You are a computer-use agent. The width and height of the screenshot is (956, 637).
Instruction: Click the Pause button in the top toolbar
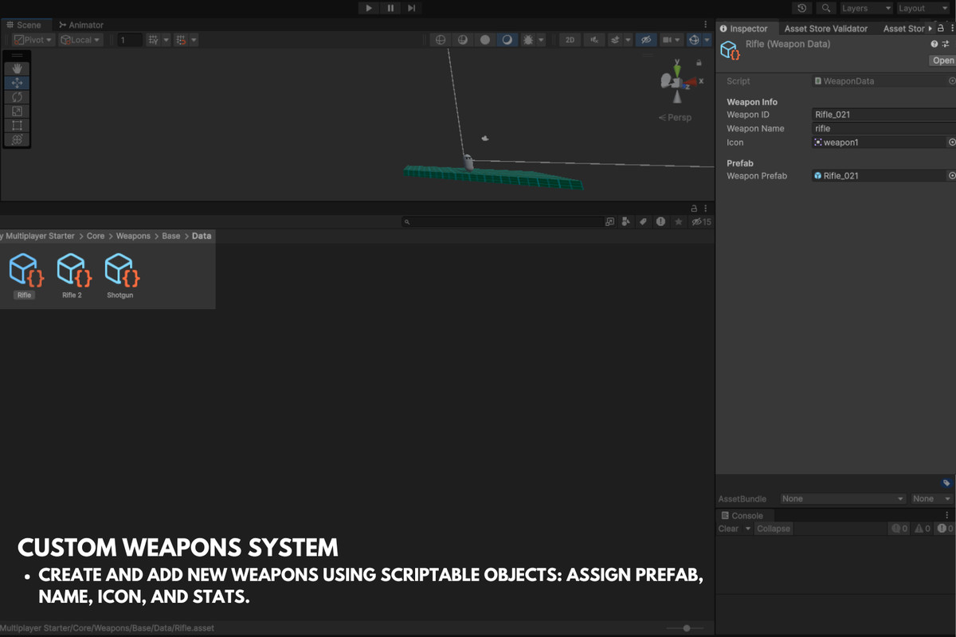pyautogui.click(x=390, y=8)
